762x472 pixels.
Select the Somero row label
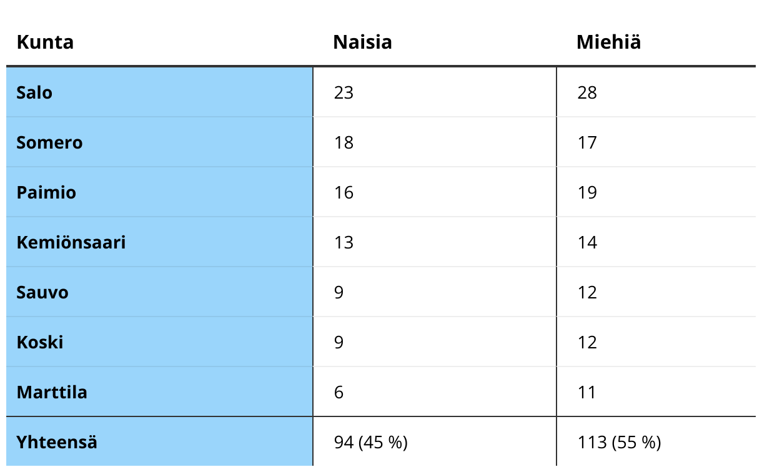point(49,142)
